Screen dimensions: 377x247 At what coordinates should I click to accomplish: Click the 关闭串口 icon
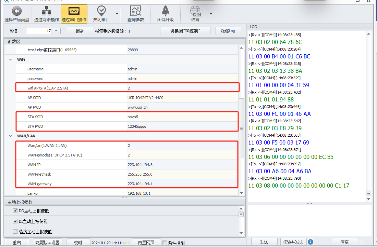[101, 11]
